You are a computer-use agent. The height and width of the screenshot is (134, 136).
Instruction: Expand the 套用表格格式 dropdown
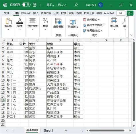(94, 25)
